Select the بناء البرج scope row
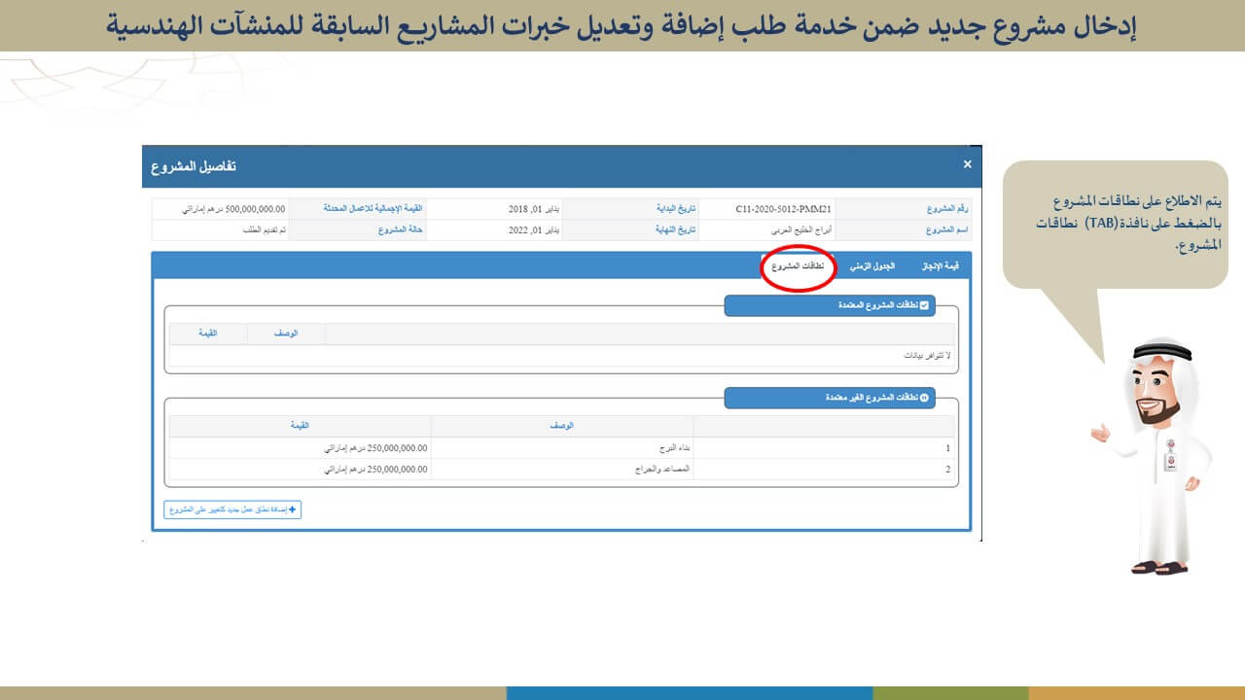1245x700 pixels. 675,449
